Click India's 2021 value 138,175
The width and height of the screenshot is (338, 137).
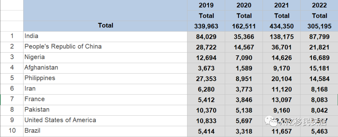(x=282, y=37)
